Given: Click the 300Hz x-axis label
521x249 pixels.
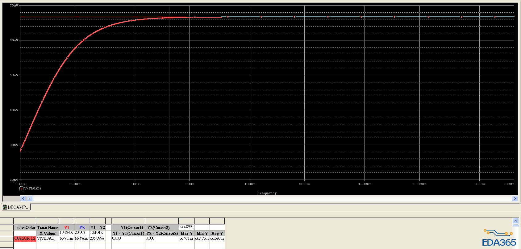Looking at the screenshot, I should click(x=305, y=184).
